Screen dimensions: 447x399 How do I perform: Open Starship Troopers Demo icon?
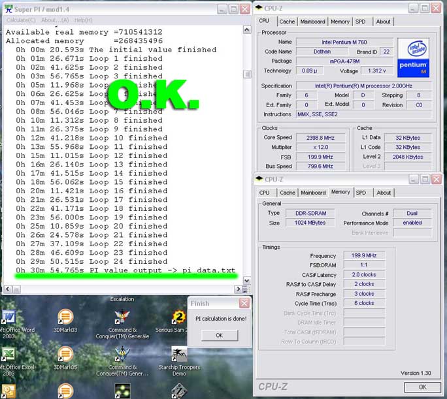[x=179, y=354]
